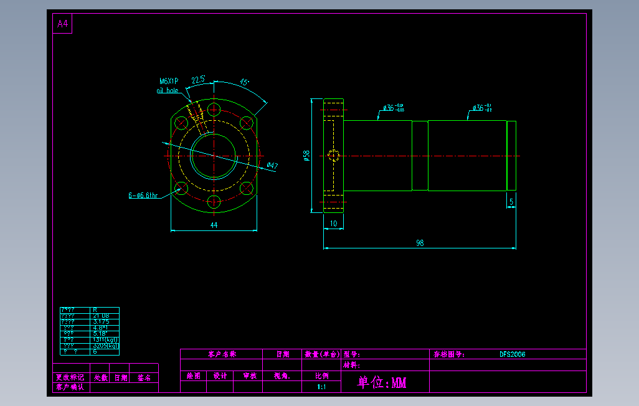
Task: Click the 处数 revision cell
Action: click(x=101, y=377)
